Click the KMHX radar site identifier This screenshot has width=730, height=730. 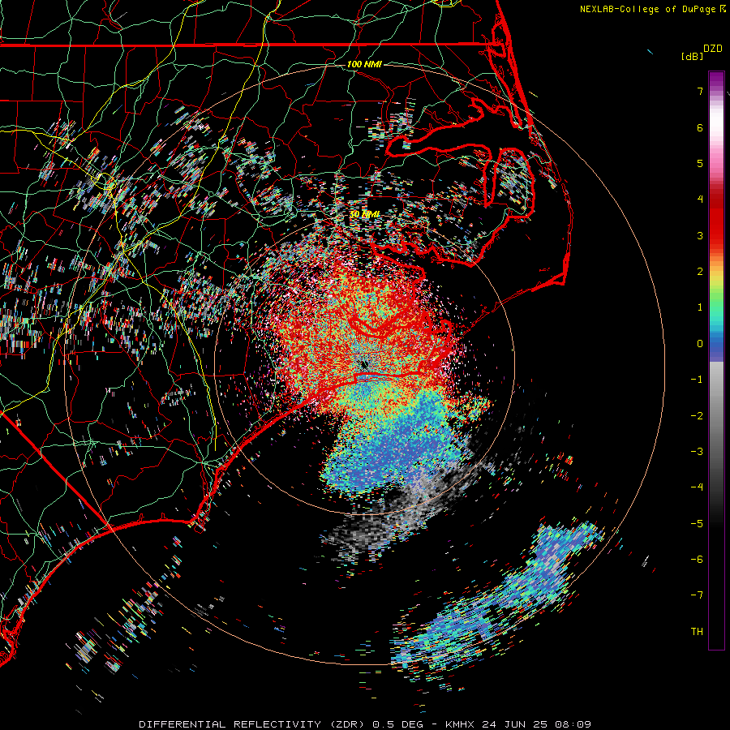[461, 724]
